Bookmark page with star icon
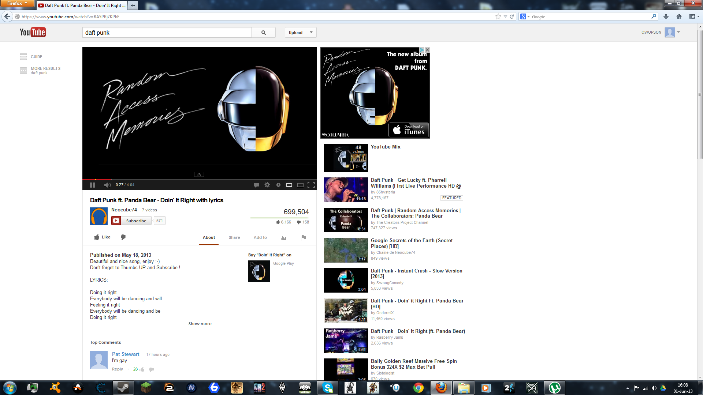The image size is (703, 395). [498, 16]
